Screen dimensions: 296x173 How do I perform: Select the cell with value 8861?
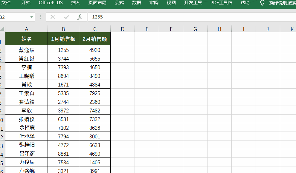[63, 154]
